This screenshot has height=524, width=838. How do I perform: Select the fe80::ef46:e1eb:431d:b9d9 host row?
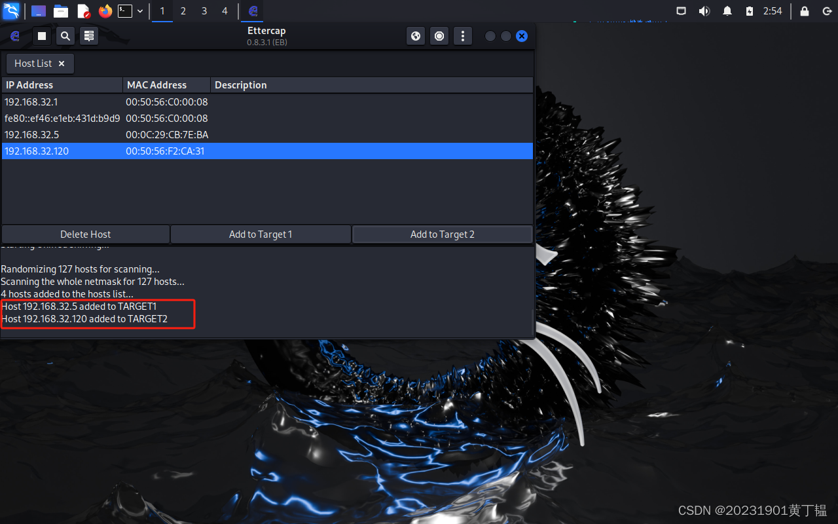pyautogui.click(x=267, y=119)
